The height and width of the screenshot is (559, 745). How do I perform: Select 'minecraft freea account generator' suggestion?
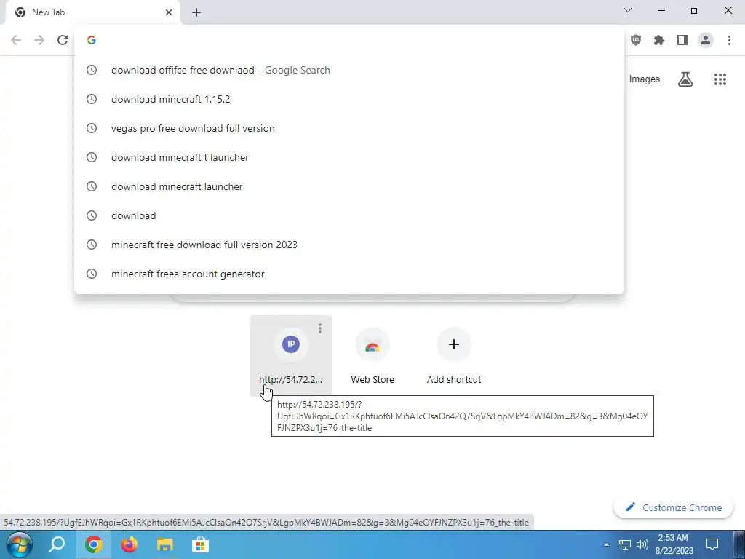coord(348,274)
